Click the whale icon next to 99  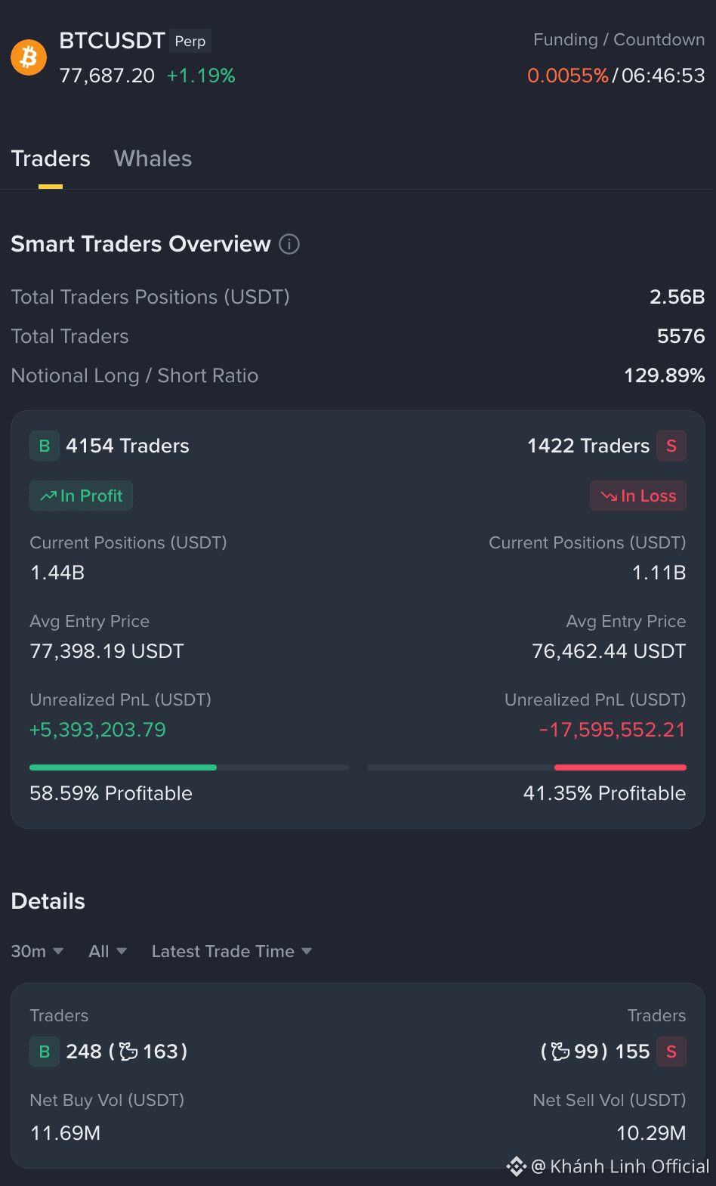(x=560, y=1052)
